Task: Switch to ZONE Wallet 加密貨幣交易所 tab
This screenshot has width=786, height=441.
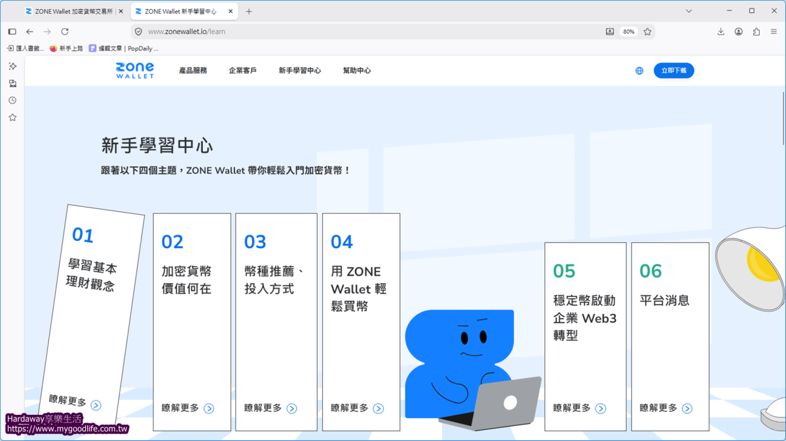Action: (74, 11)
